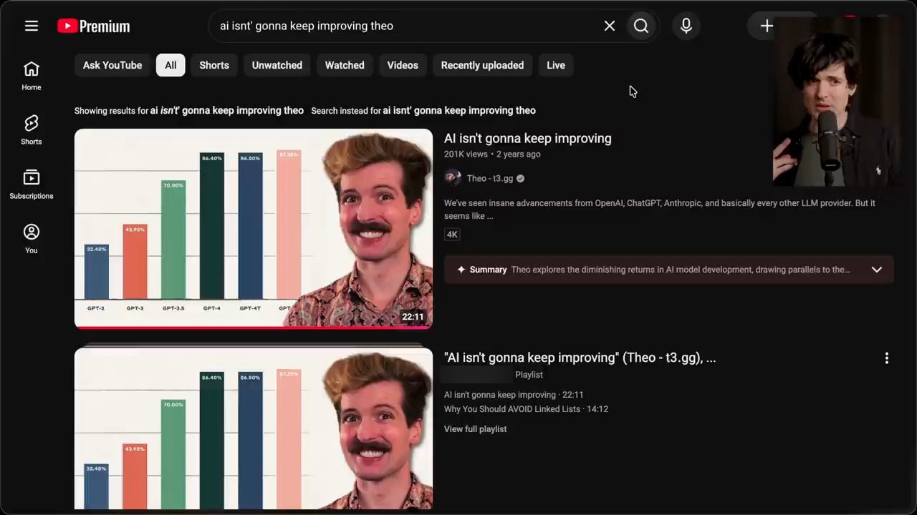Screen dimensions: 917x515
Task: Select the All filter chip
Action: point(171,65)
